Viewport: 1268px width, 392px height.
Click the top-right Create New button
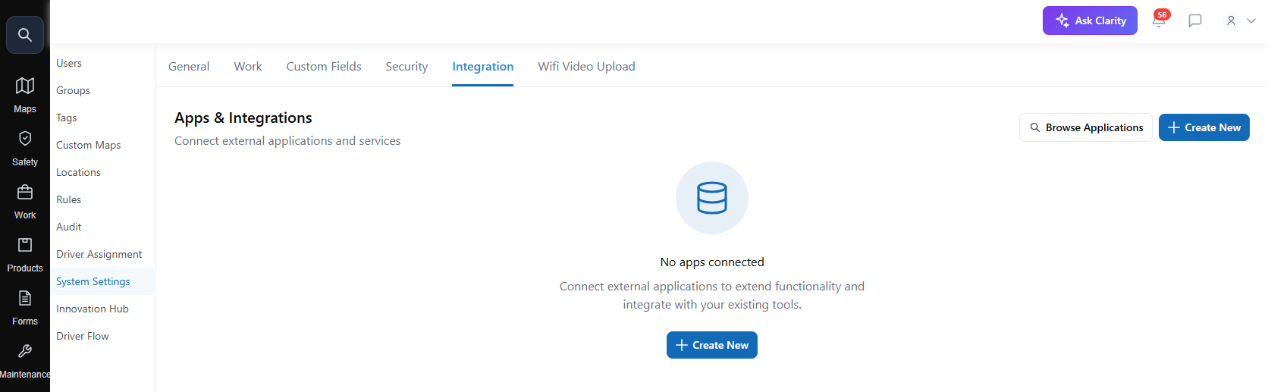1204,127
